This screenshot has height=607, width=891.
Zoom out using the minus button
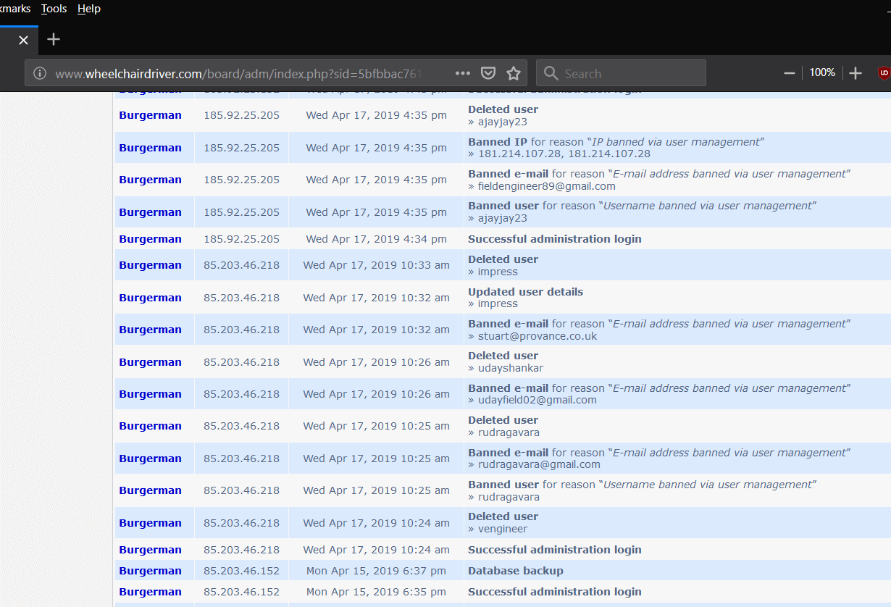790,73
